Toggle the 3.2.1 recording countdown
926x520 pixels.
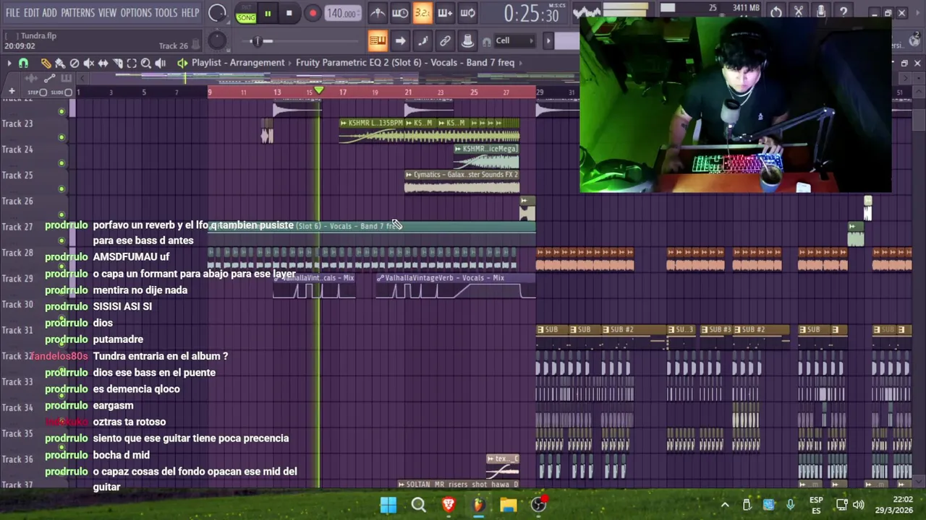(x=422, y=13)
